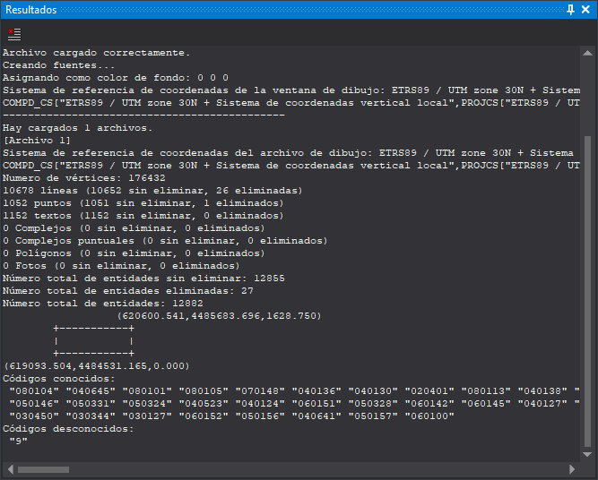598x480 pixels.
Task: Click code "060151"
Action: click(316, 404)
